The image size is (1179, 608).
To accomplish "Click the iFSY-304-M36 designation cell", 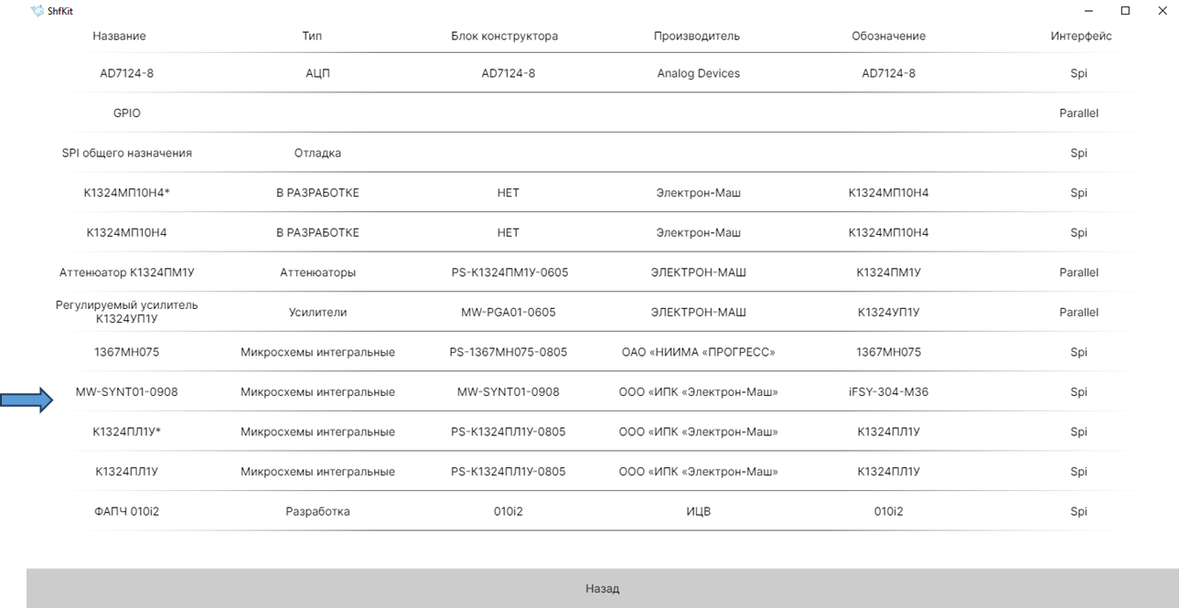I will 888,391.
